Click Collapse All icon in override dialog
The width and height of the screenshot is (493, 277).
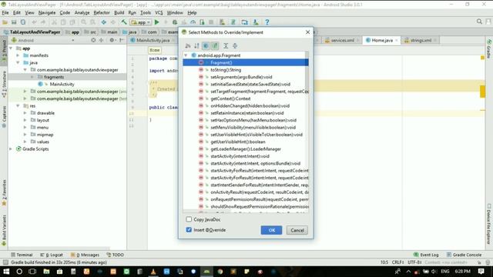tap(234, 46)
